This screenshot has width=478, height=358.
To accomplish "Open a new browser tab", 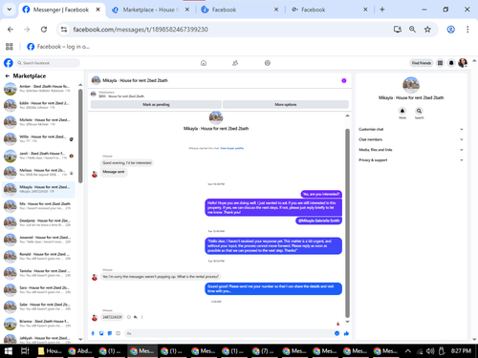I will pos(382,10).
